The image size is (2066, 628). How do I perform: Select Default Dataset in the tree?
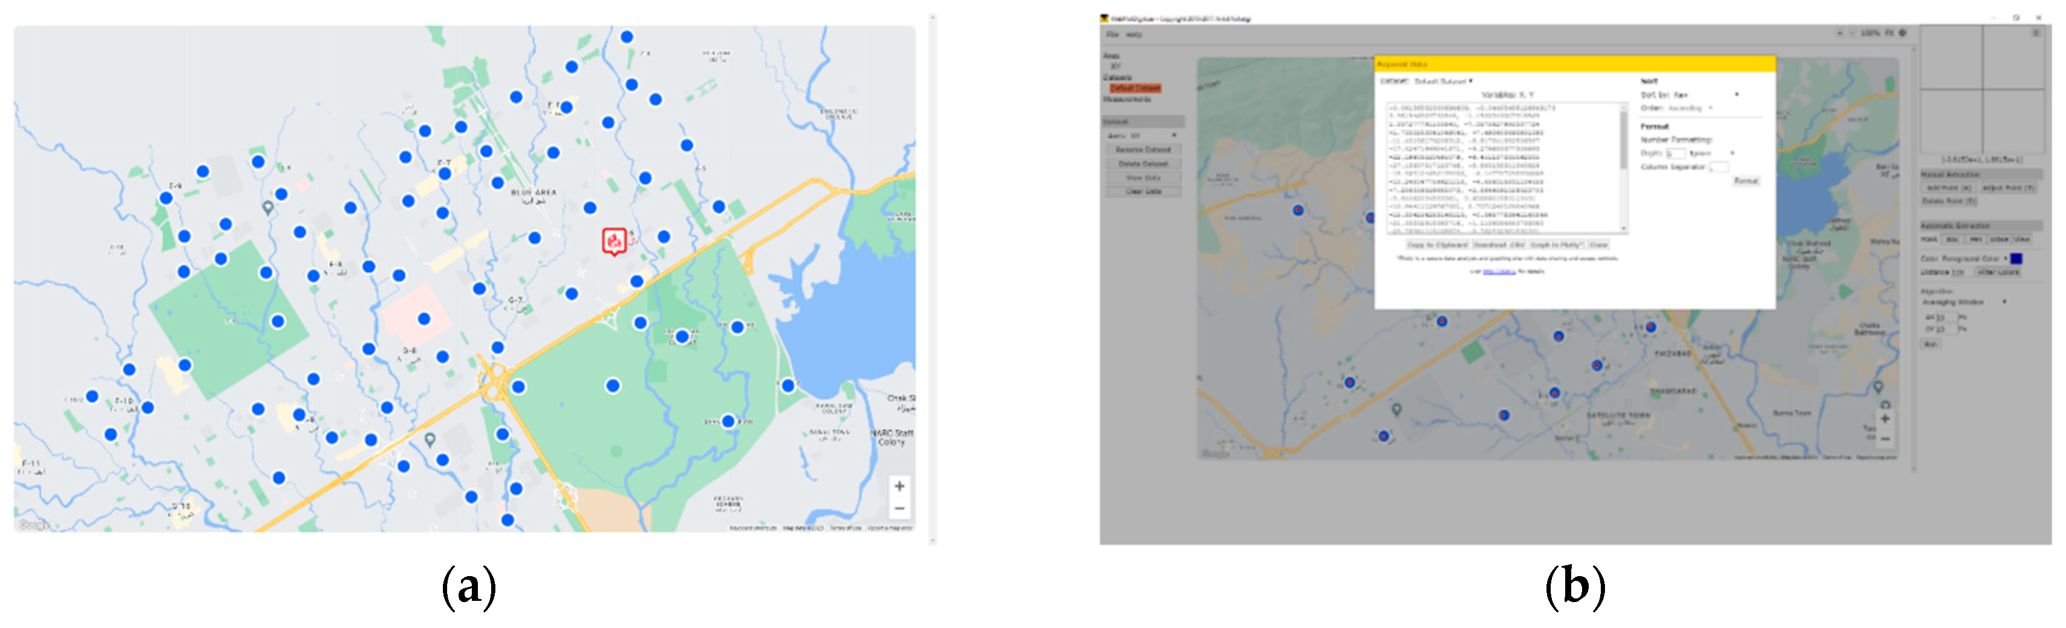click(x=1135, y=88)
